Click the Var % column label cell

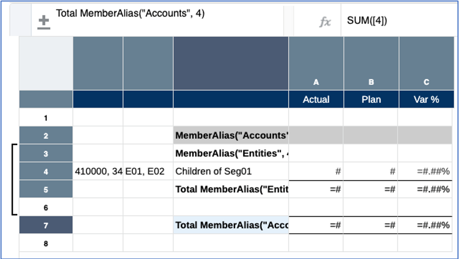tap(426, 99)
